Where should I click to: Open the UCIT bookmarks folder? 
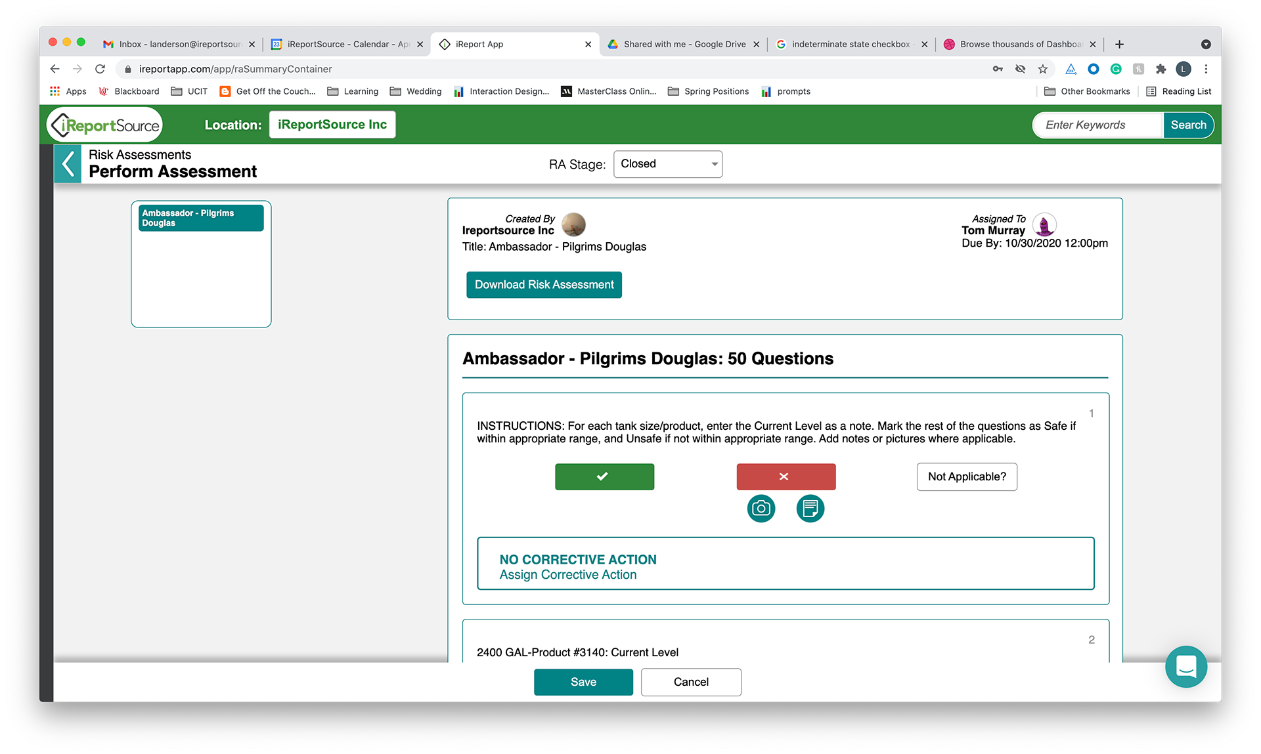click(189, 91)
